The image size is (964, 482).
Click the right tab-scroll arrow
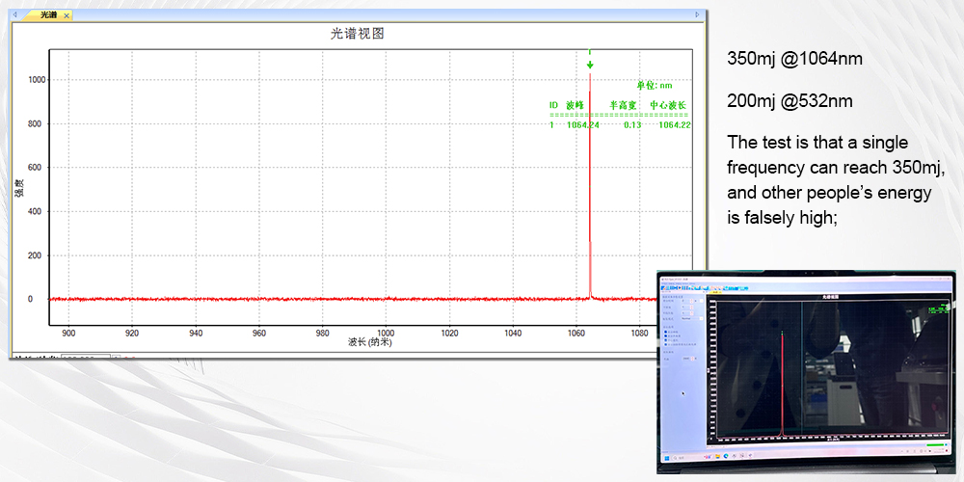698,15
